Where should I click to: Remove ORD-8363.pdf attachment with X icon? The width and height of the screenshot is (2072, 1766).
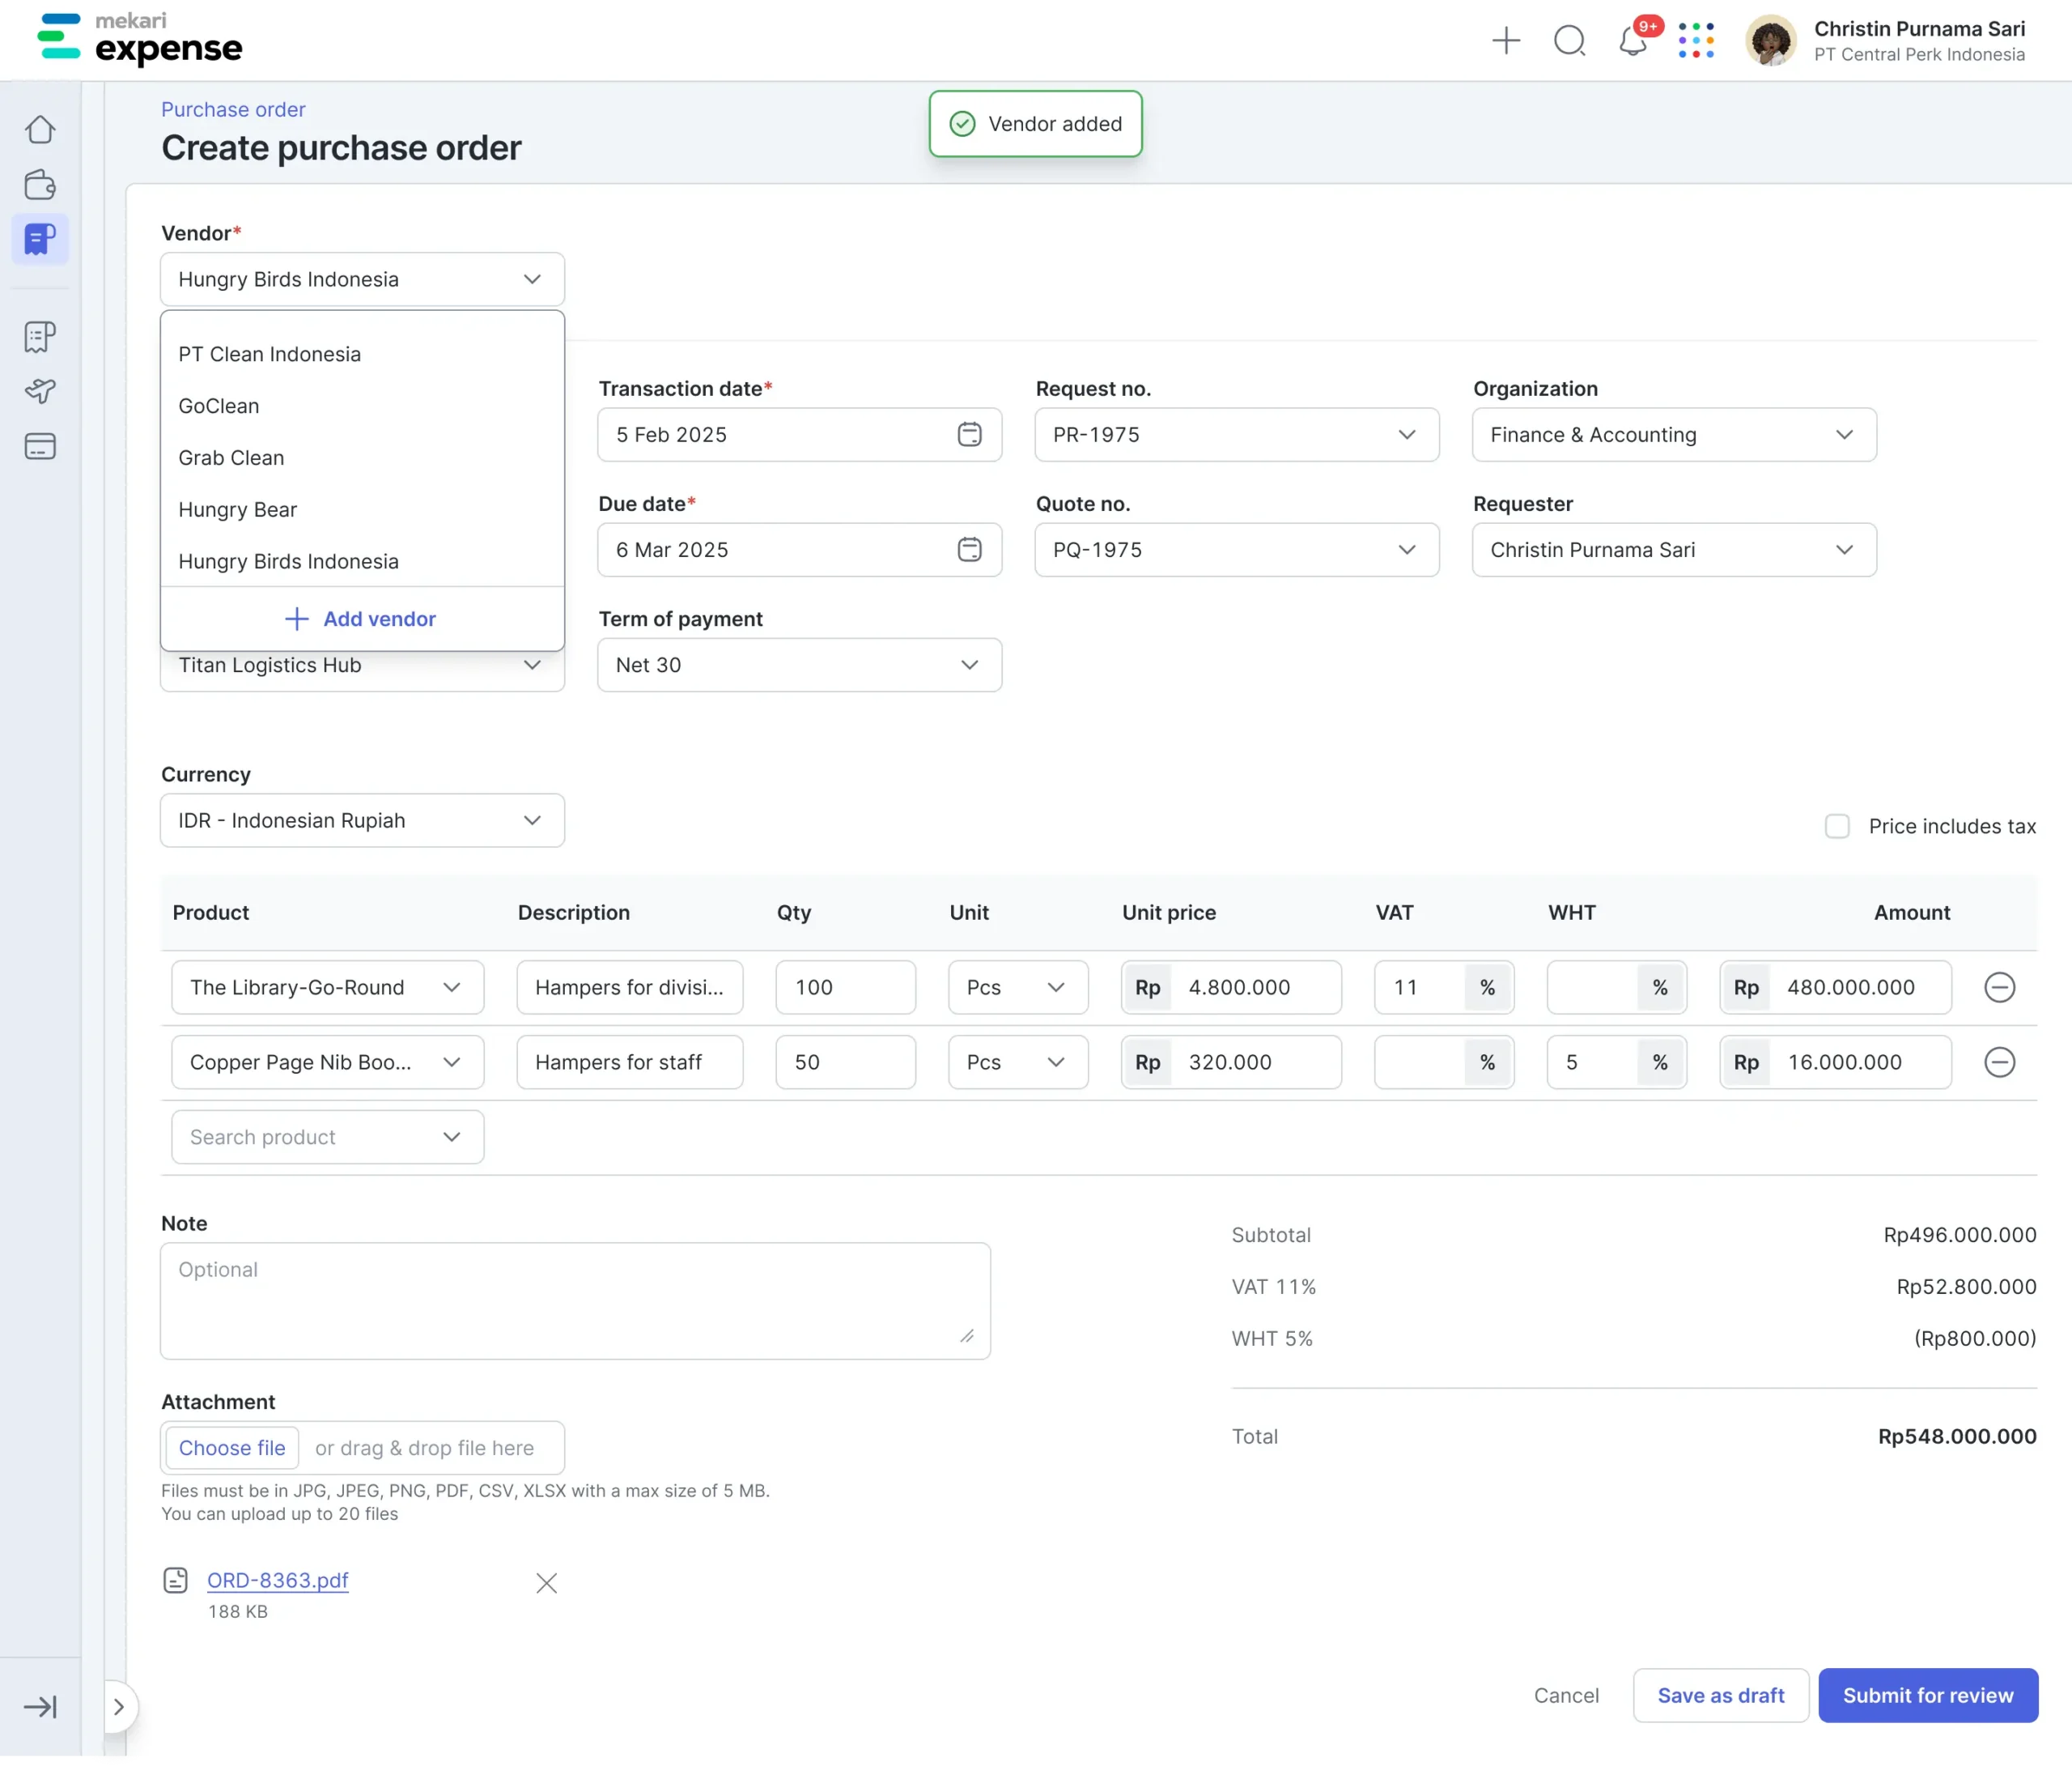(x=546, y=1583)
